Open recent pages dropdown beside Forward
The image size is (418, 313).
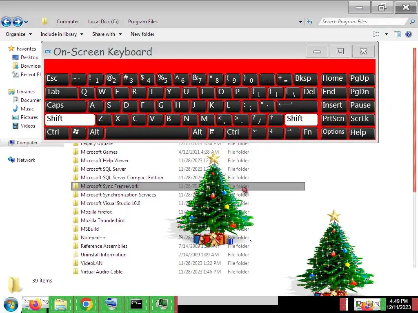[26, 22]
